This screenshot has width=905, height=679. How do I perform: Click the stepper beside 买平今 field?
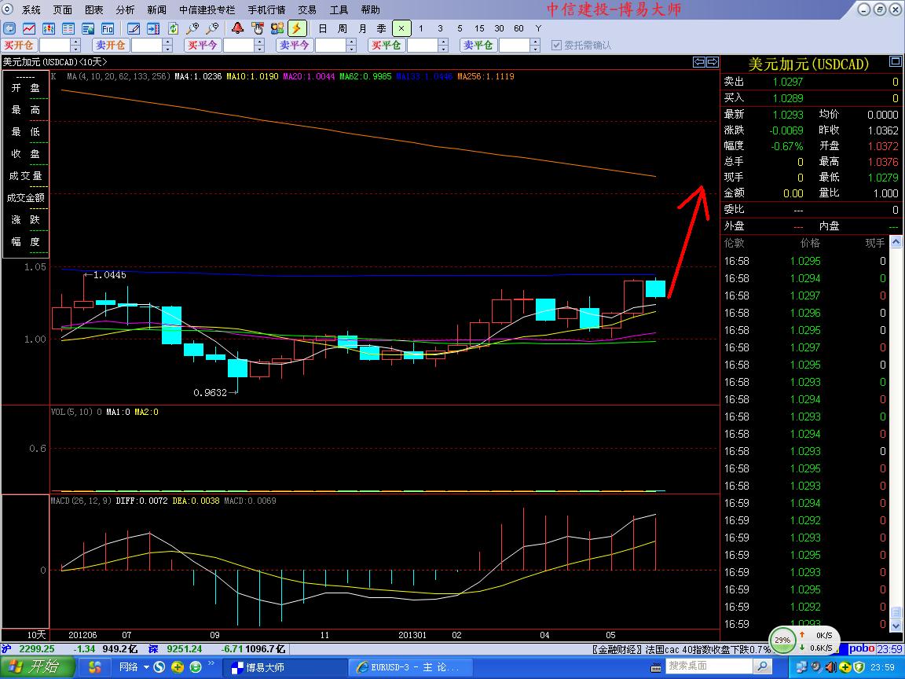(x=259, y=45)
